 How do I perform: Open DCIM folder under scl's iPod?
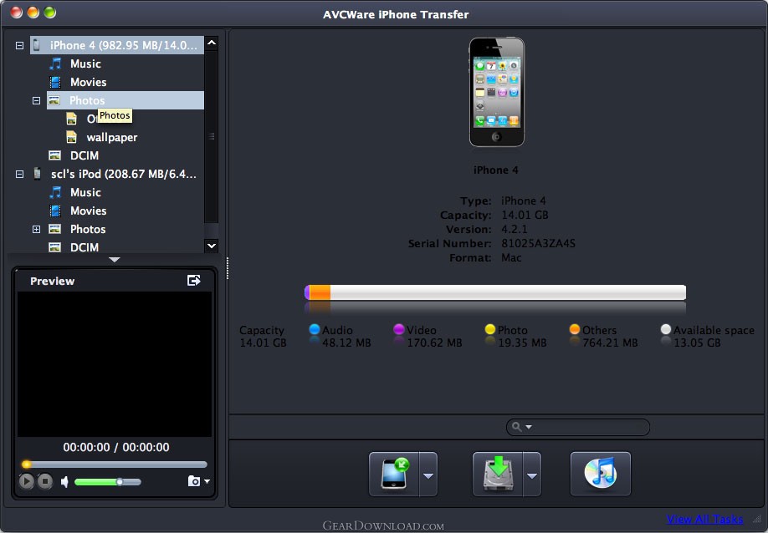(x=84, y=247)
